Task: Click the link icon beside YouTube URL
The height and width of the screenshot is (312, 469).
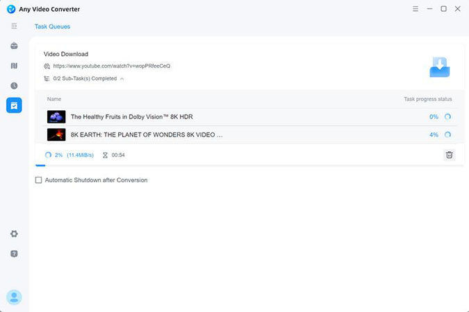Action: pos(47,66)
